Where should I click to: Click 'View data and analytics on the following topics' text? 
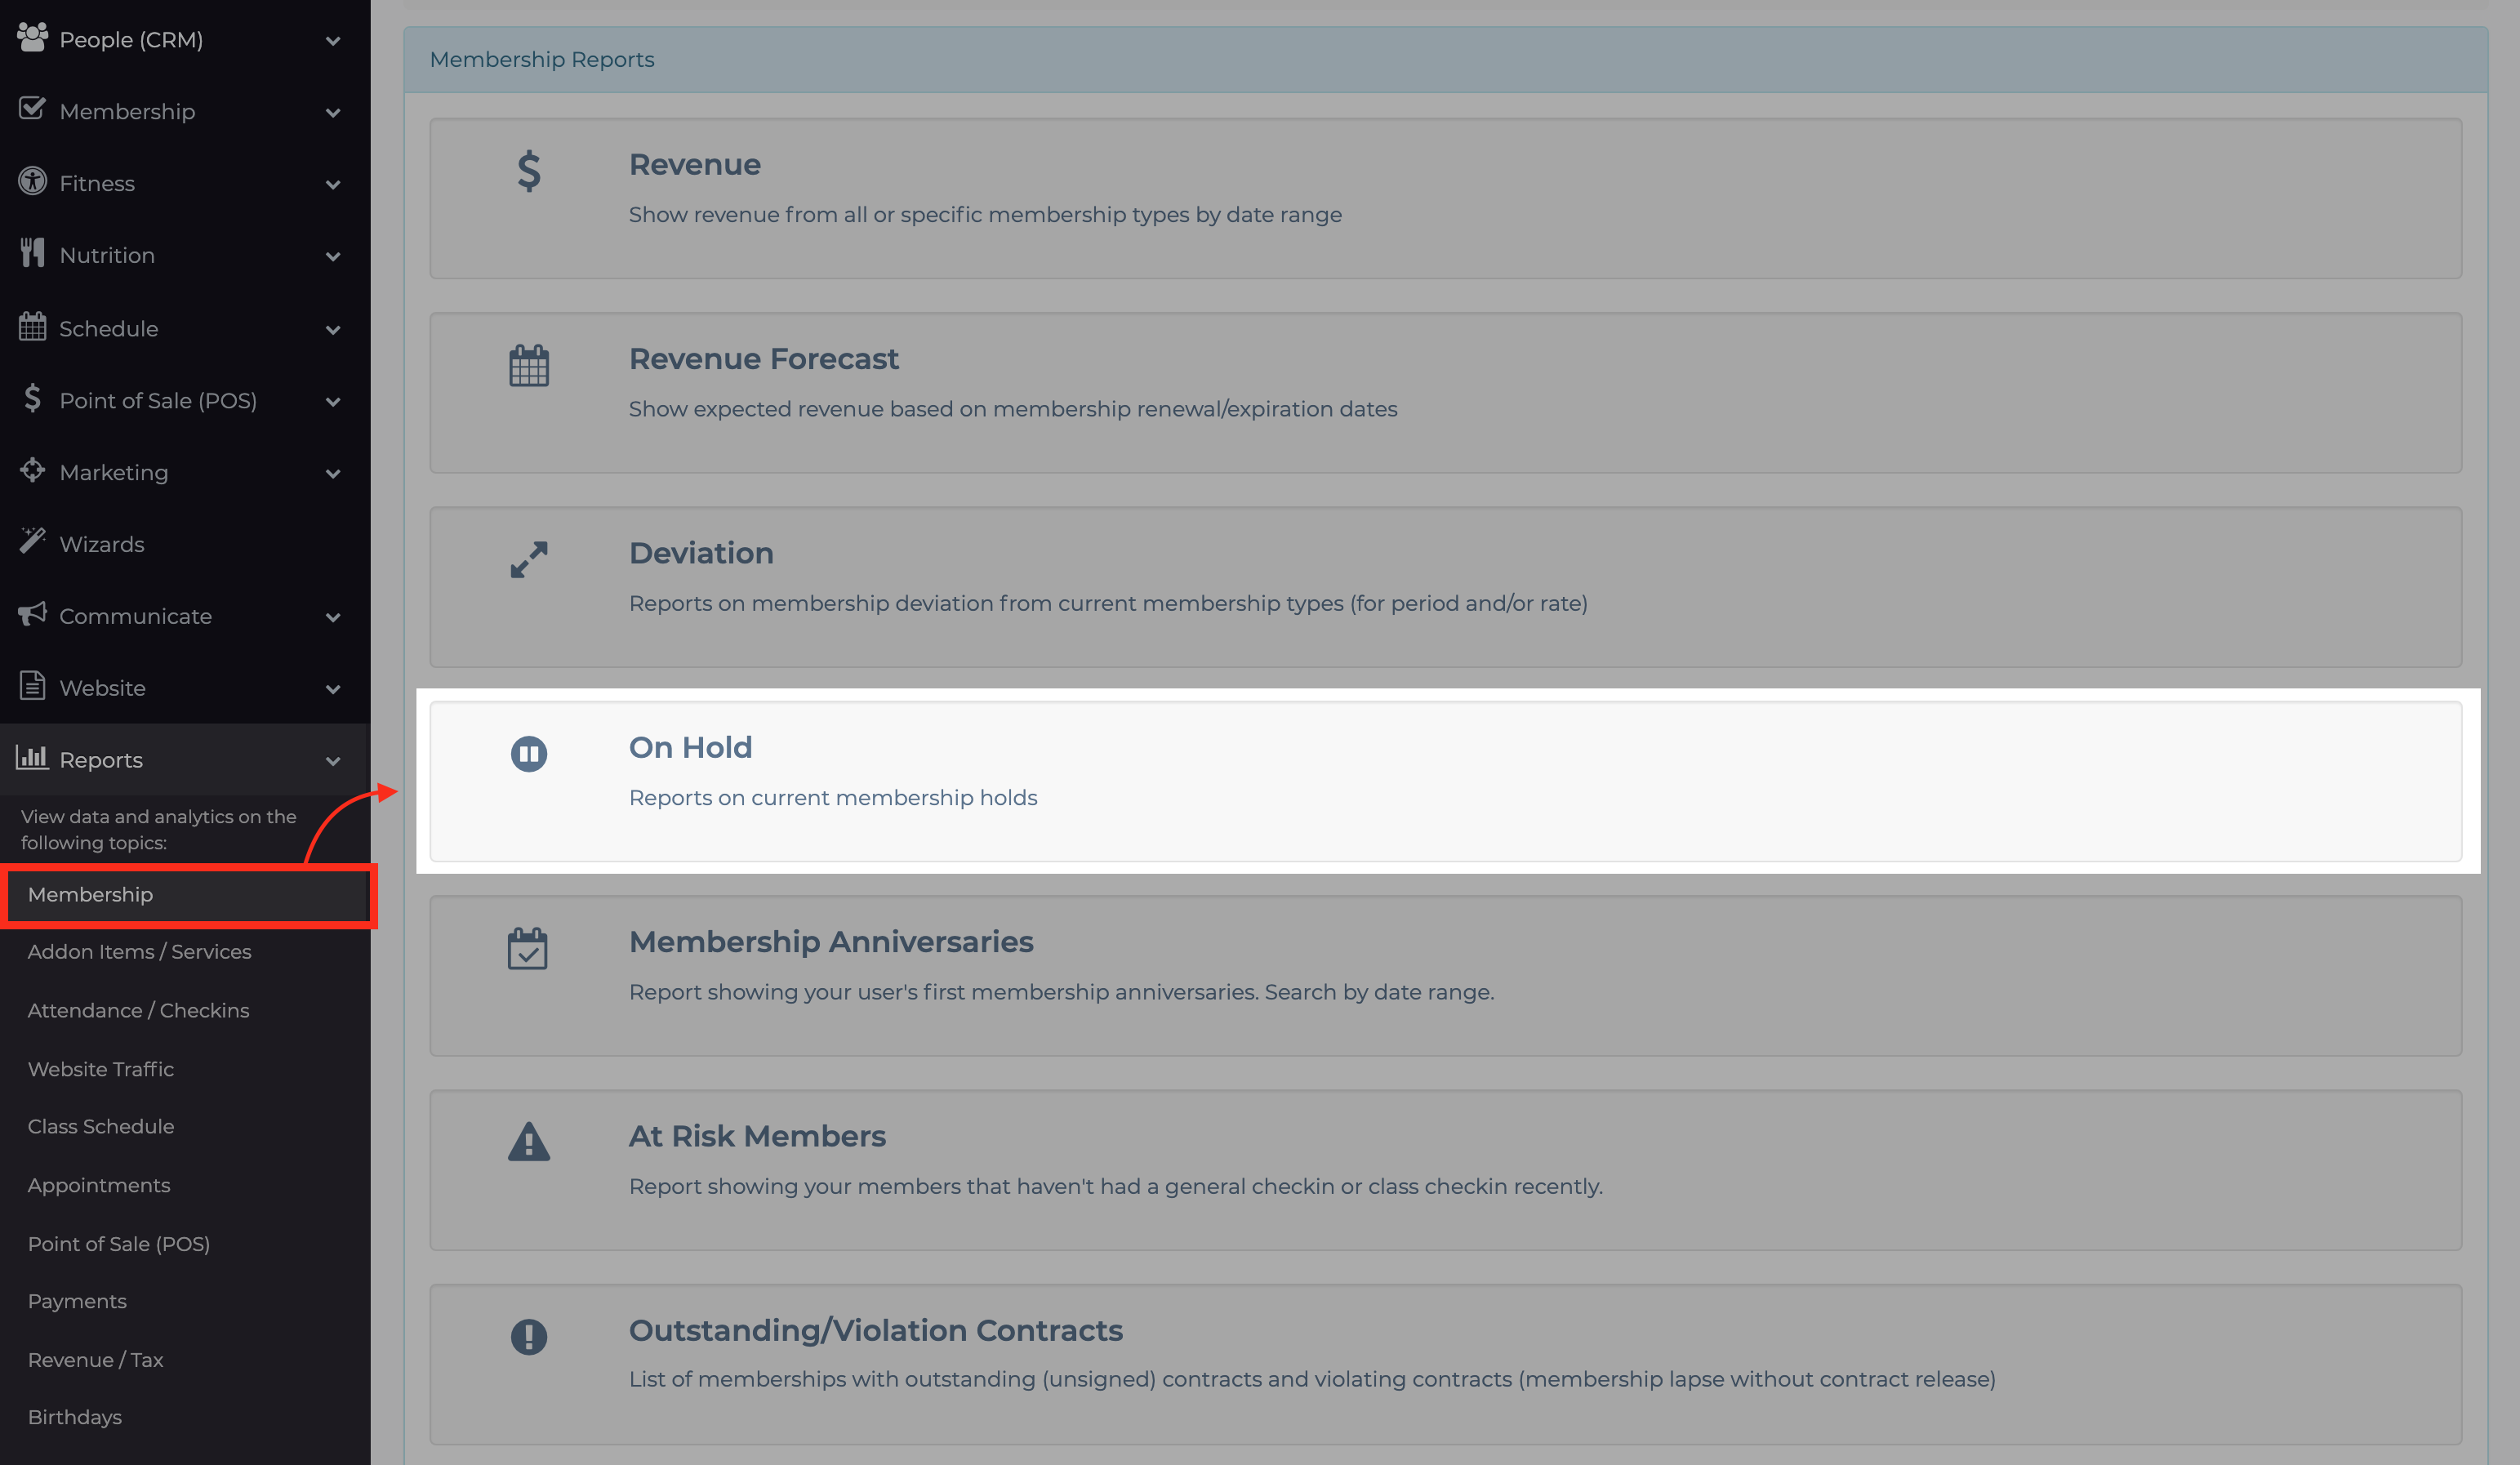[159, 830]
